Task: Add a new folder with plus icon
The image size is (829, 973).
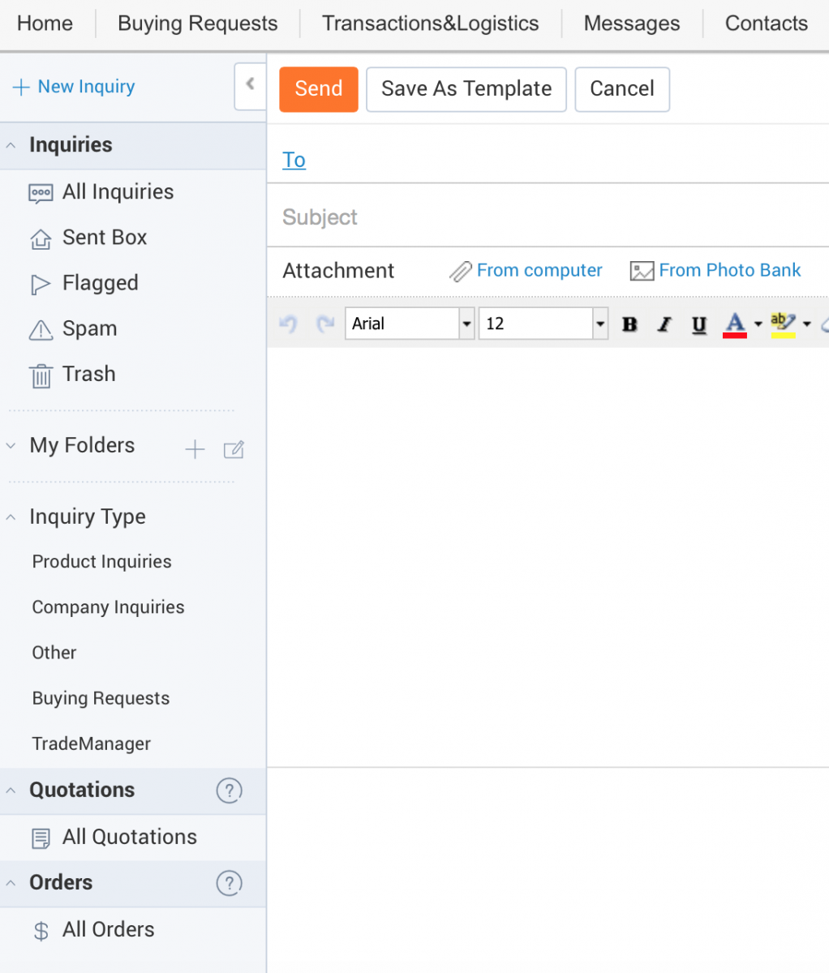Action: point(195,449)
